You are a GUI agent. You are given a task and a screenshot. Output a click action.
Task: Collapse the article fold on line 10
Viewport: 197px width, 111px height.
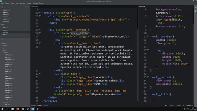(40, 13)
